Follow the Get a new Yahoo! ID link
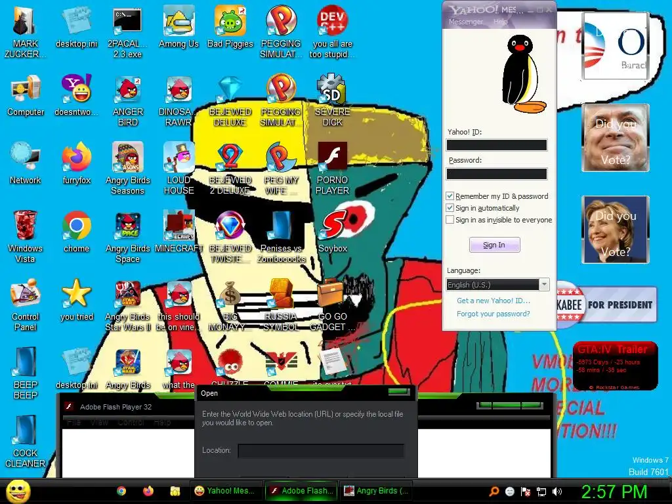Viewport: 672px width, 504px height. point(493,301)
